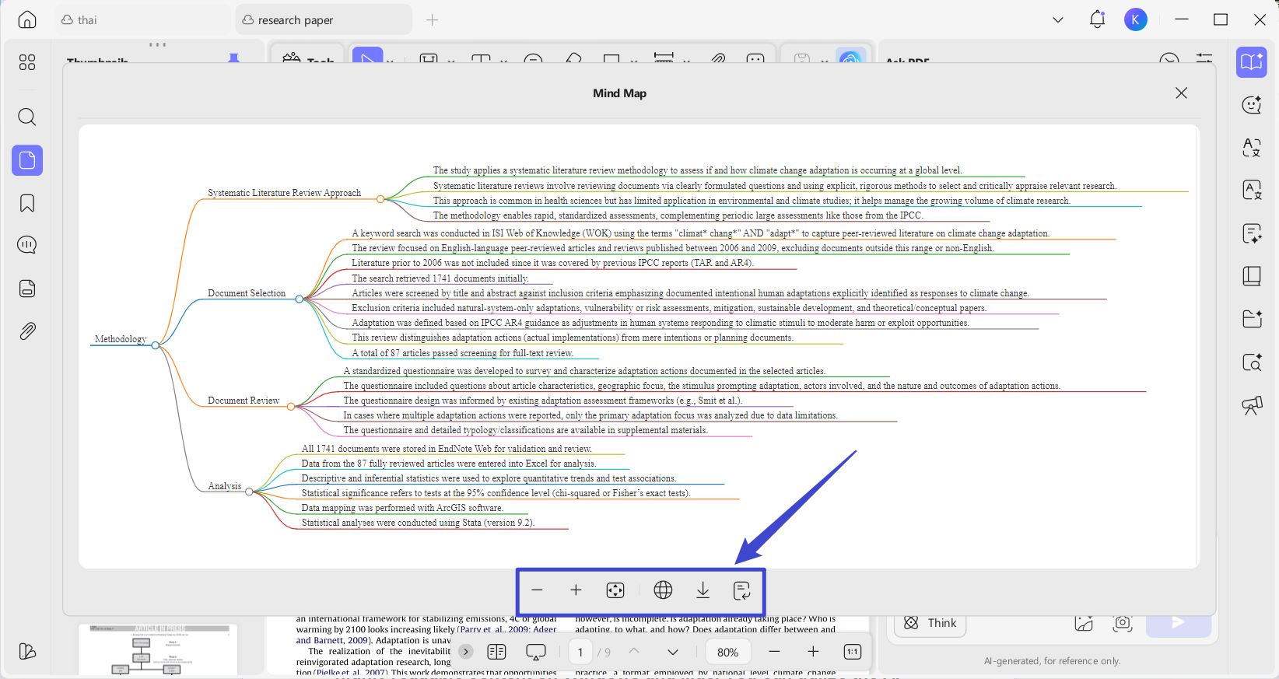
Task: Open the search panel in left sidebar
Action: tap(27, 117)
